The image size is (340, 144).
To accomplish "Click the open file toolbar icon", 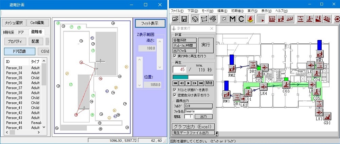I will (176, 19).
